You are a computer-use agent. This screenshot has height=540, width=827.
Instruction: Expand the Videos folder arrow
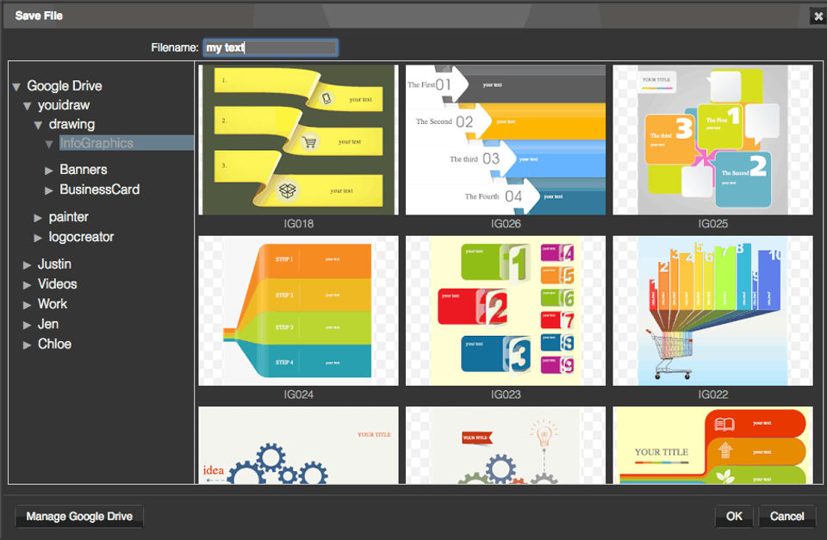pyautogui.click(x=27, y=285)
